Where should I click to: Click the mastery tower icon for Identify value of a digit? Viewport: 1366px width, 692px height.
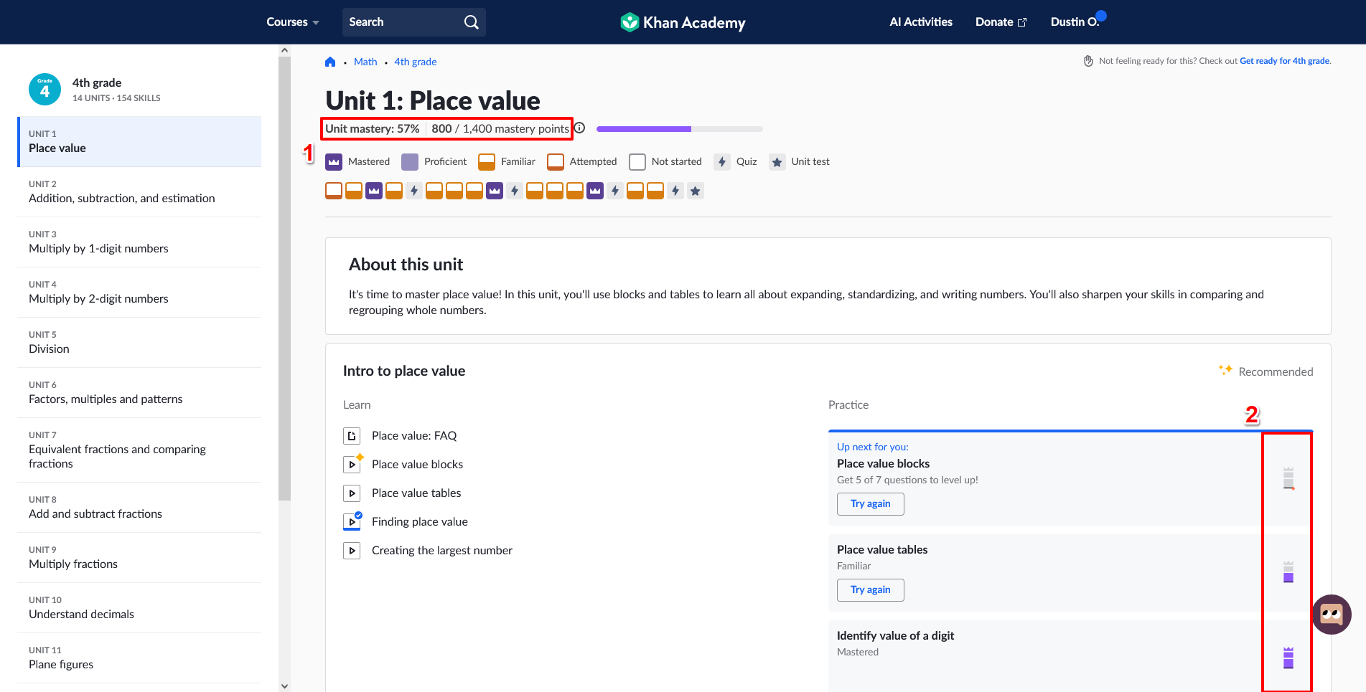click(x=1288, y=658)
